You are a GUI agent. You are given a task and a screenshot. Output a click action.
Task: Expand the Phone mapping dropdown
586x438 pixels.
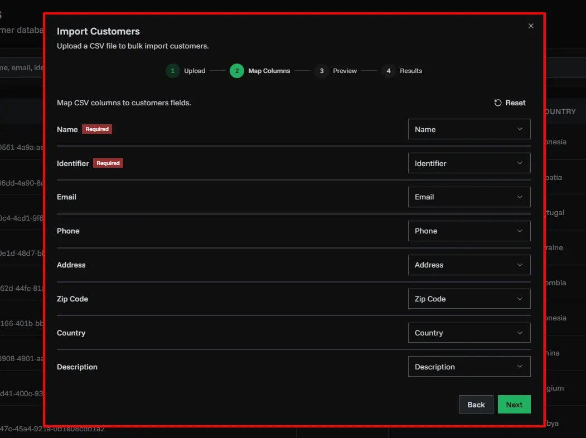tap(469, 231)
